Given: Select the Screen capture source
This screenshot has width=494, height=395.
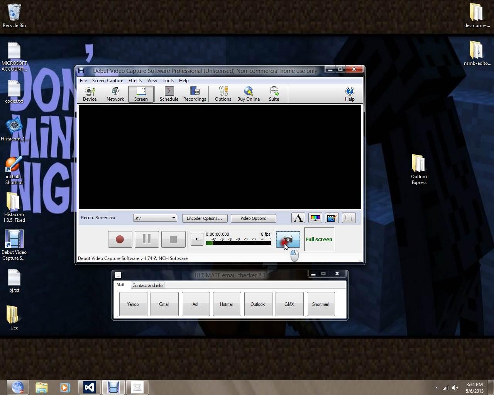Looking at the screenshot, I should coord(141,94).
